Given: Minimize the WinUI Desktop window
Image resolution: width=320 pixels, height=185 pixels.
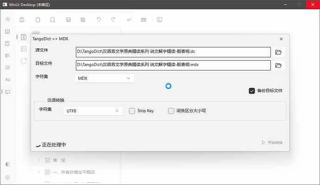Looking at the screenshot, I should pyautogui.click(x=286, y=5).
